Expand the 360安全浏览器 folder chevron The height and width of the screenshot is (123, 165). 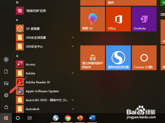click(73, 37)
